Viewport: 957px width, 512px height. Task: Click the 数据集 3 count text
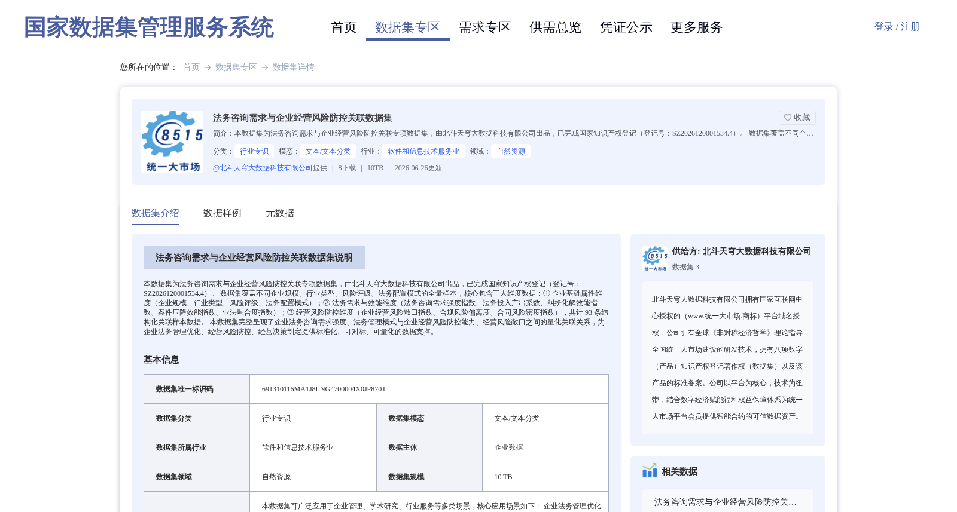685,268
